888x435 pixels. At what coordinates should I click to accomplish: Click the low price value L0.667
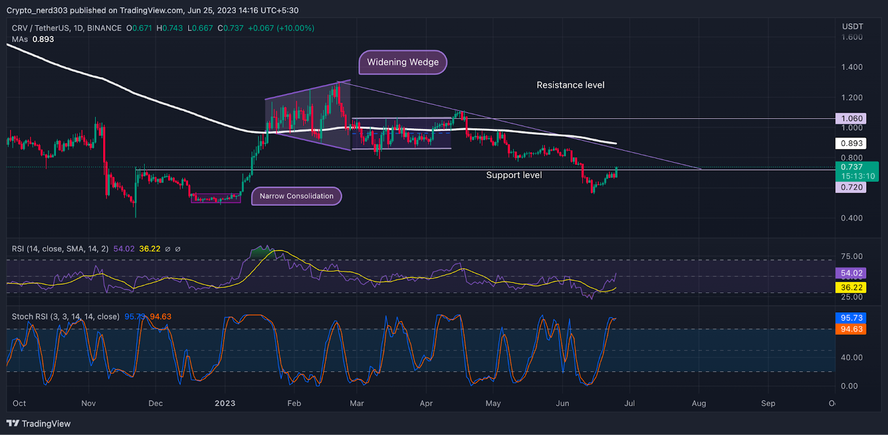pos(200,28)
